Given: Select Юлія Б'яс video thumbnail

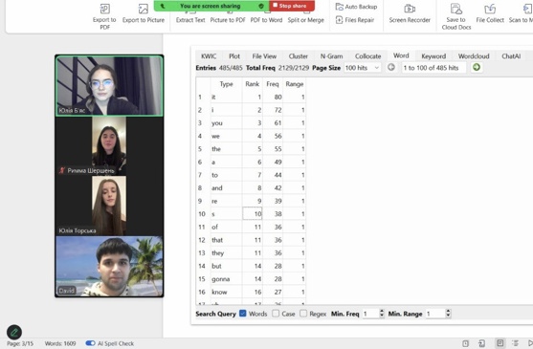Looking at the screenshot, I should (109, 86).
